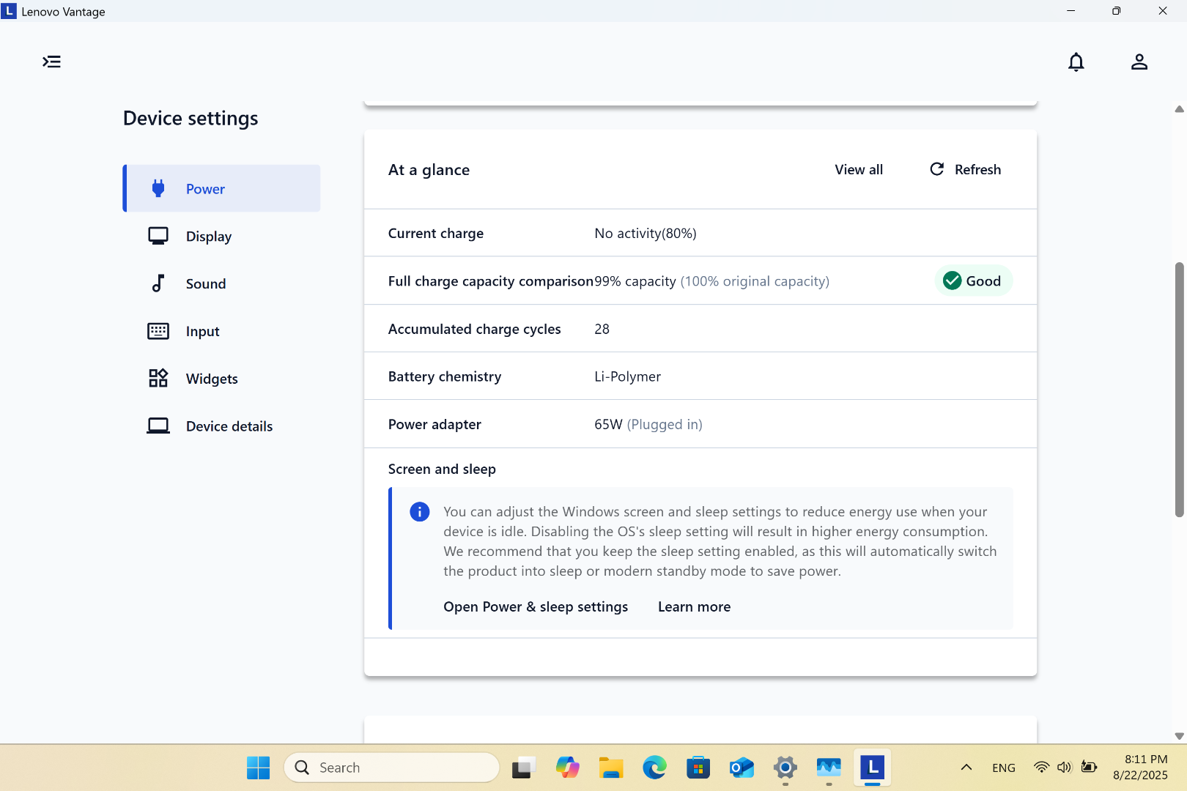Click the Learn more link
The width and height of the screenshot is (1187, 791).
click(694, 606)
